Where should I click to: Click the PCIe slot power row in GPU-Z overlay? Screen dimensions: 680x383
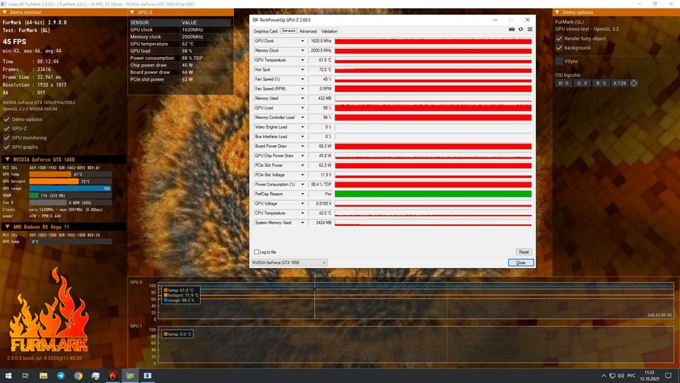click(180, 80)
